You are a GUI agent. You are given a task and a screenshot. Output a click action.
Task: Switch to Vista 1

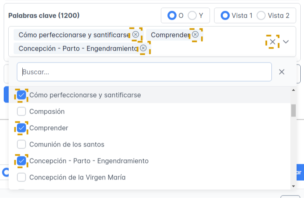click(x=225, y=16)
